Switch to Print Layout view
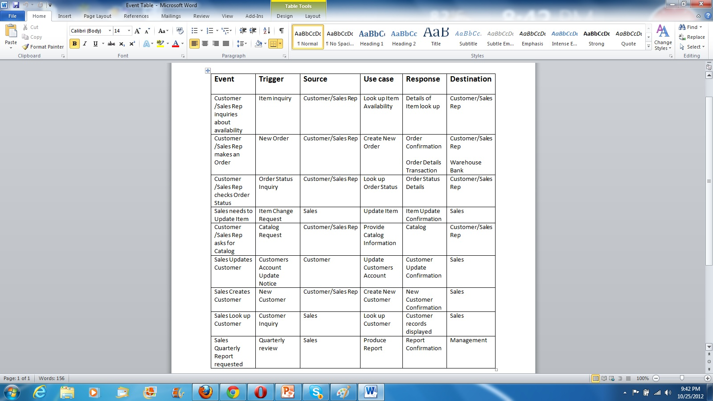713x401 pixels. [x=595, y=378]
